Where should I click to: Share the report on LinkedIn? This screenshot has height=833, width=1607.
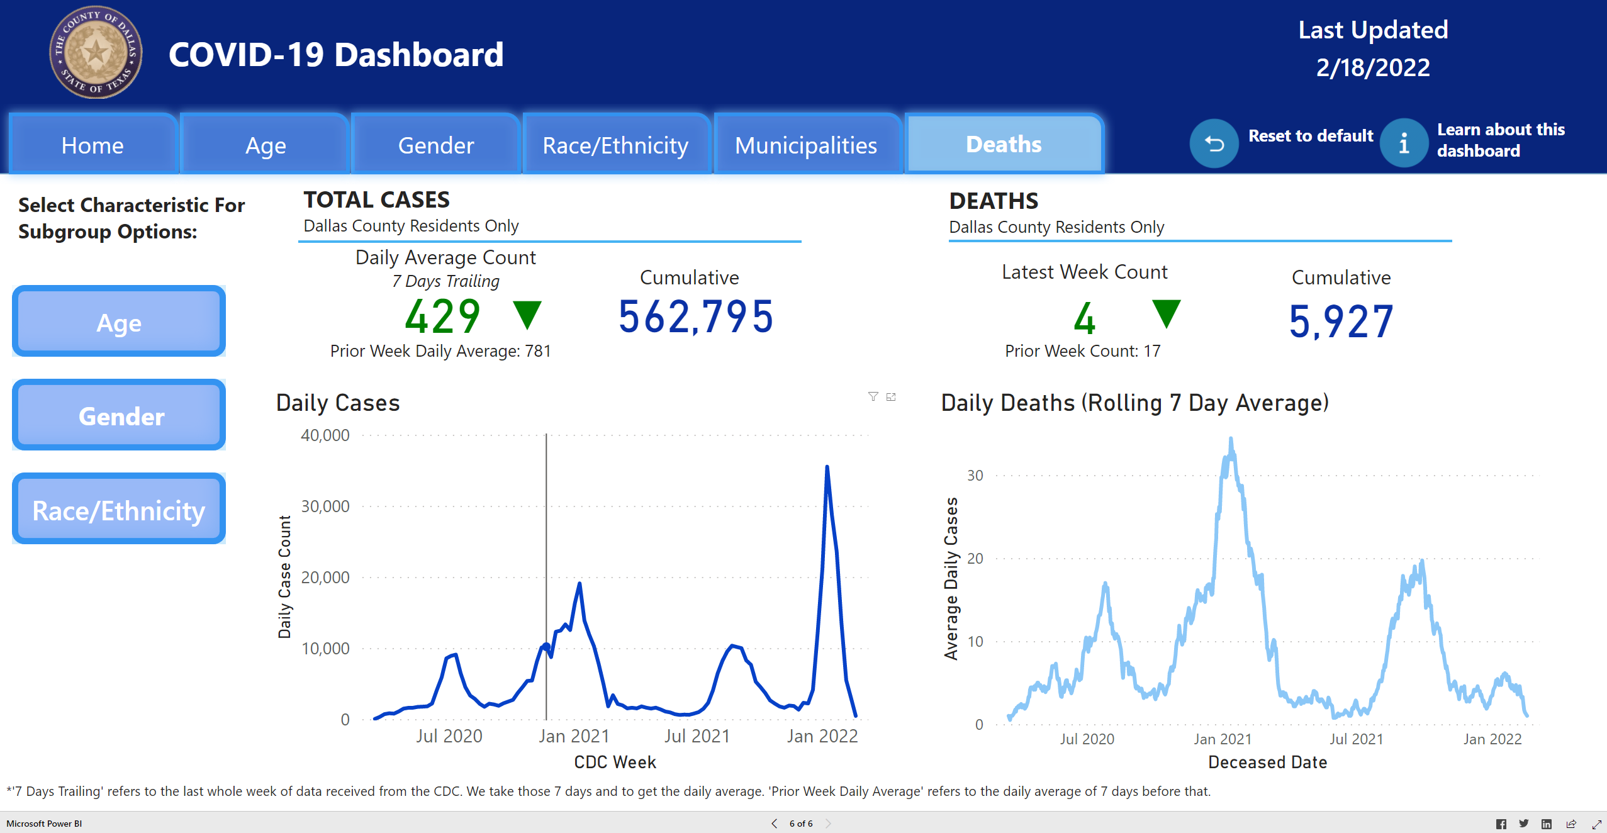click(x=1546, y=824)
